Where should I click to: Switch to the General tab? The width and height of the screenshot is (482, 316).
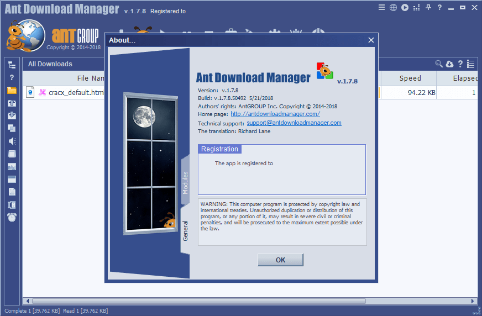(185, 230)
